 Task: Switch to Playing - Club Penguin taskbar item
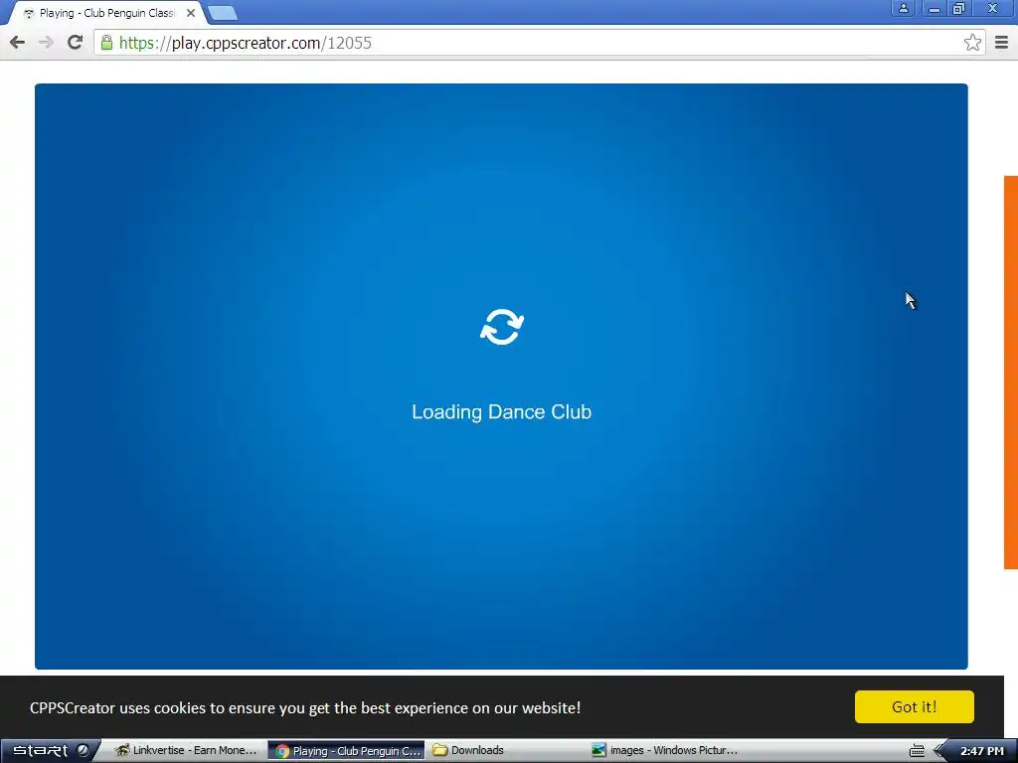[x=347, y=751]
